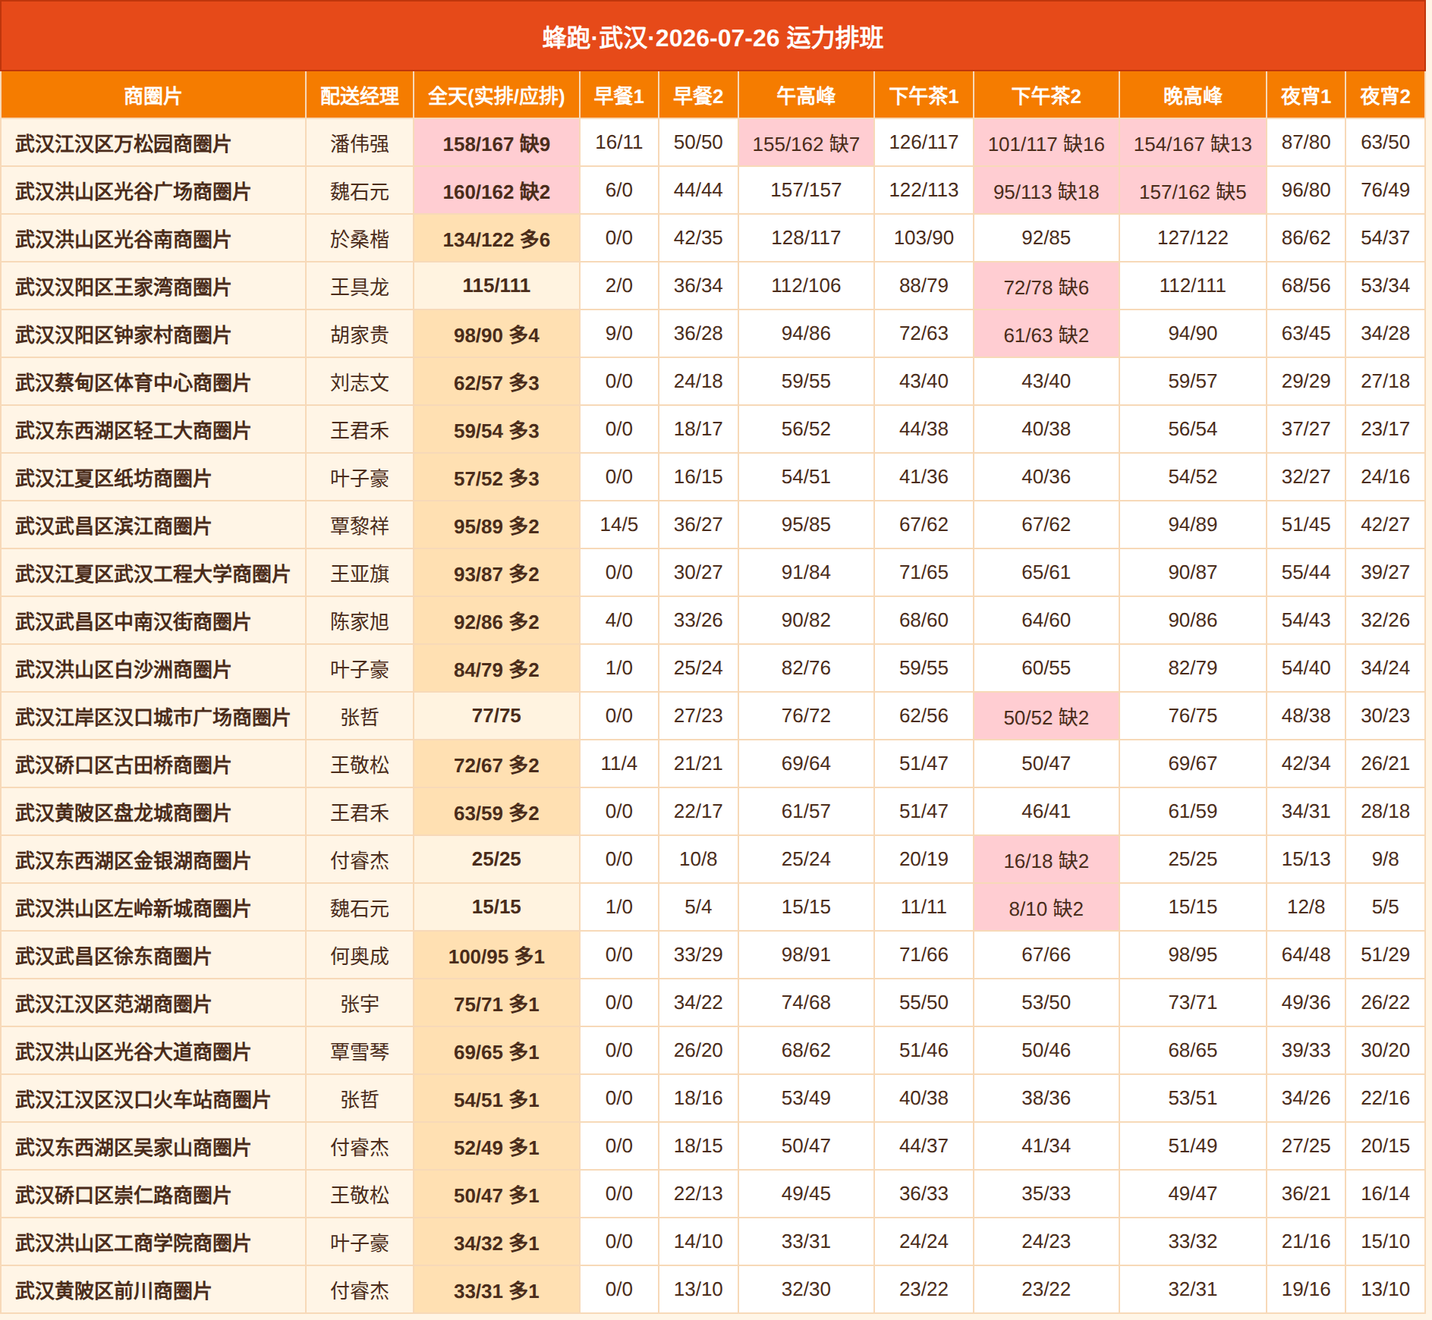Click the 早餐2 column header

698,96
